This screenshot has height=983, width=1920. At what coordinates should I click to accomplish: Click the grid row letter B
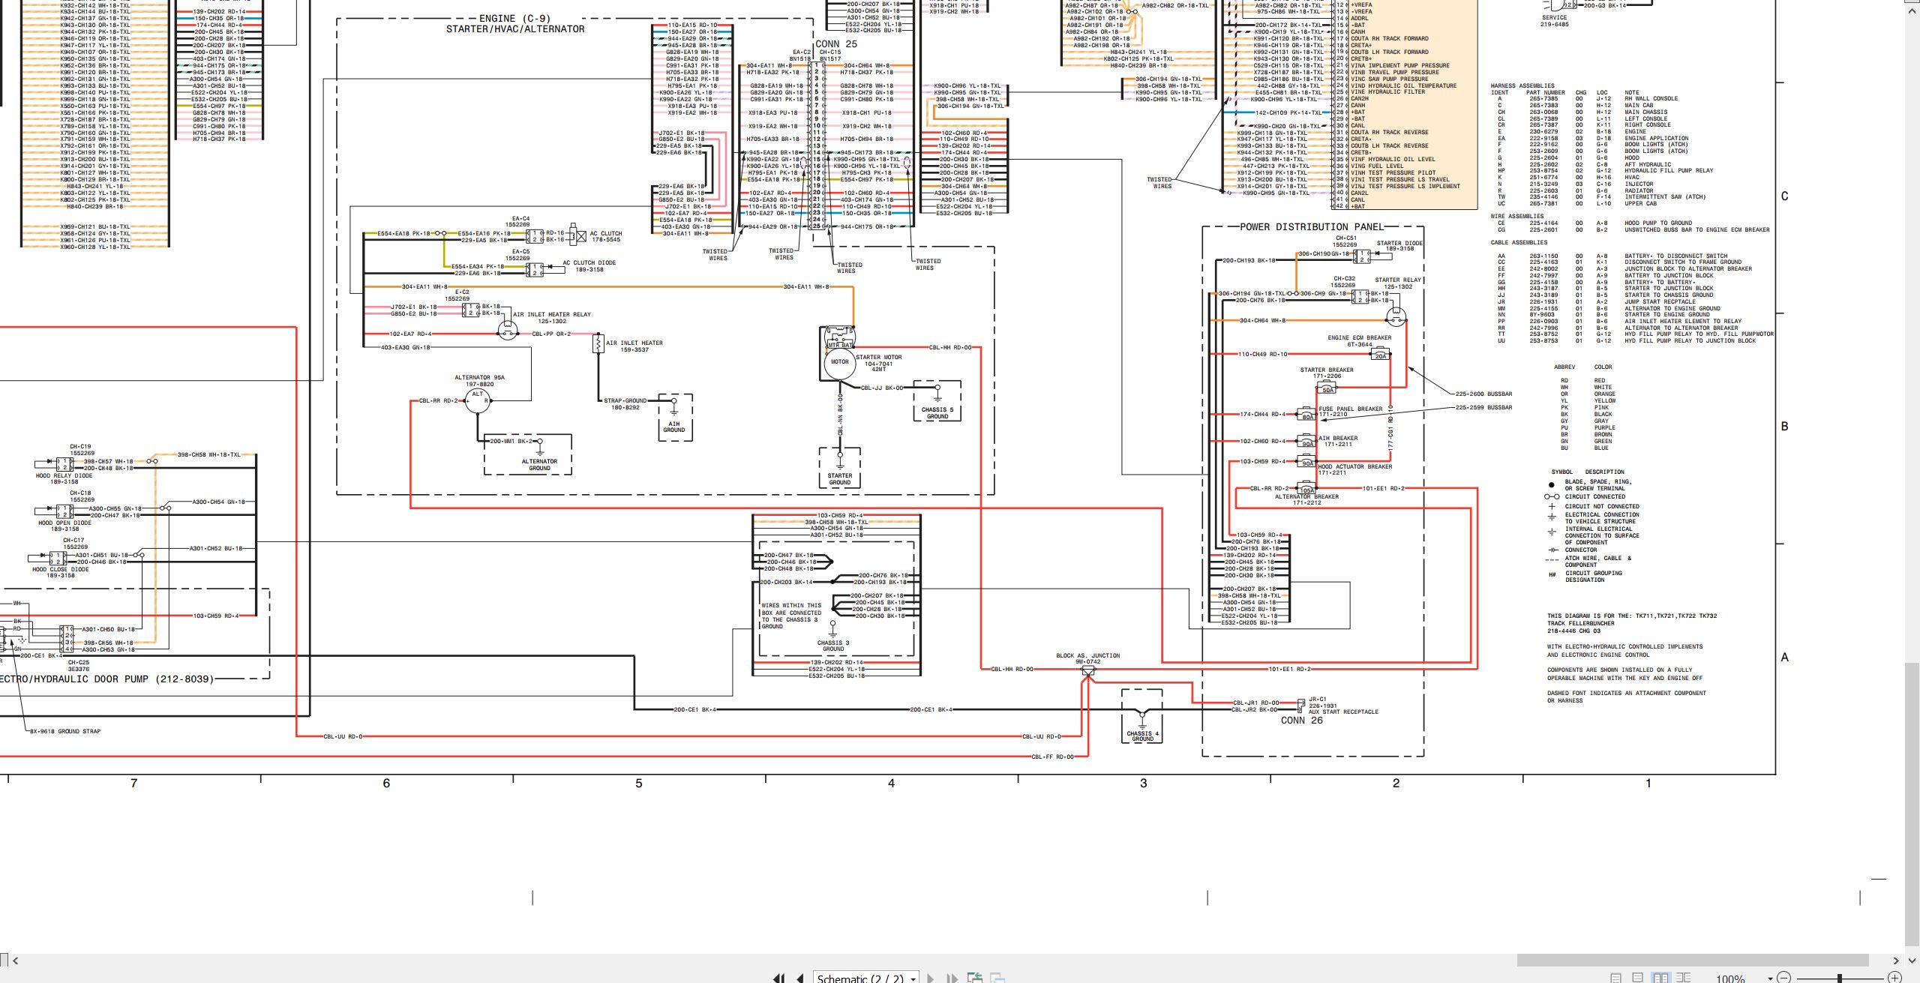1785,427
